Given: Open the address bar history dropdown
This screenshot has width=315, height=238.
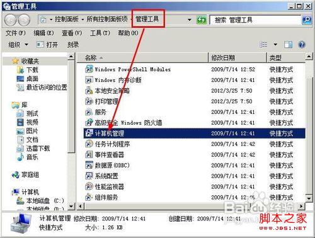Looking at the screenshot, I should pos(189,20).
